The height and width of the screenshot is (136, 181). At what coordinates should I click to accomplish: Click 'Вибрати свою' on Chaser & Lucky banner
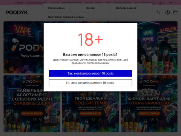pyautogui.click(x=32, y=113)
